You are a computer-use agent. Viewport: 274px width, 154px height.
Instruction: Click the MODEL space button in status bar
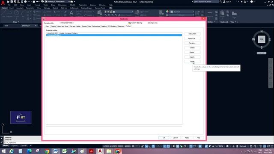click(128, 146)
